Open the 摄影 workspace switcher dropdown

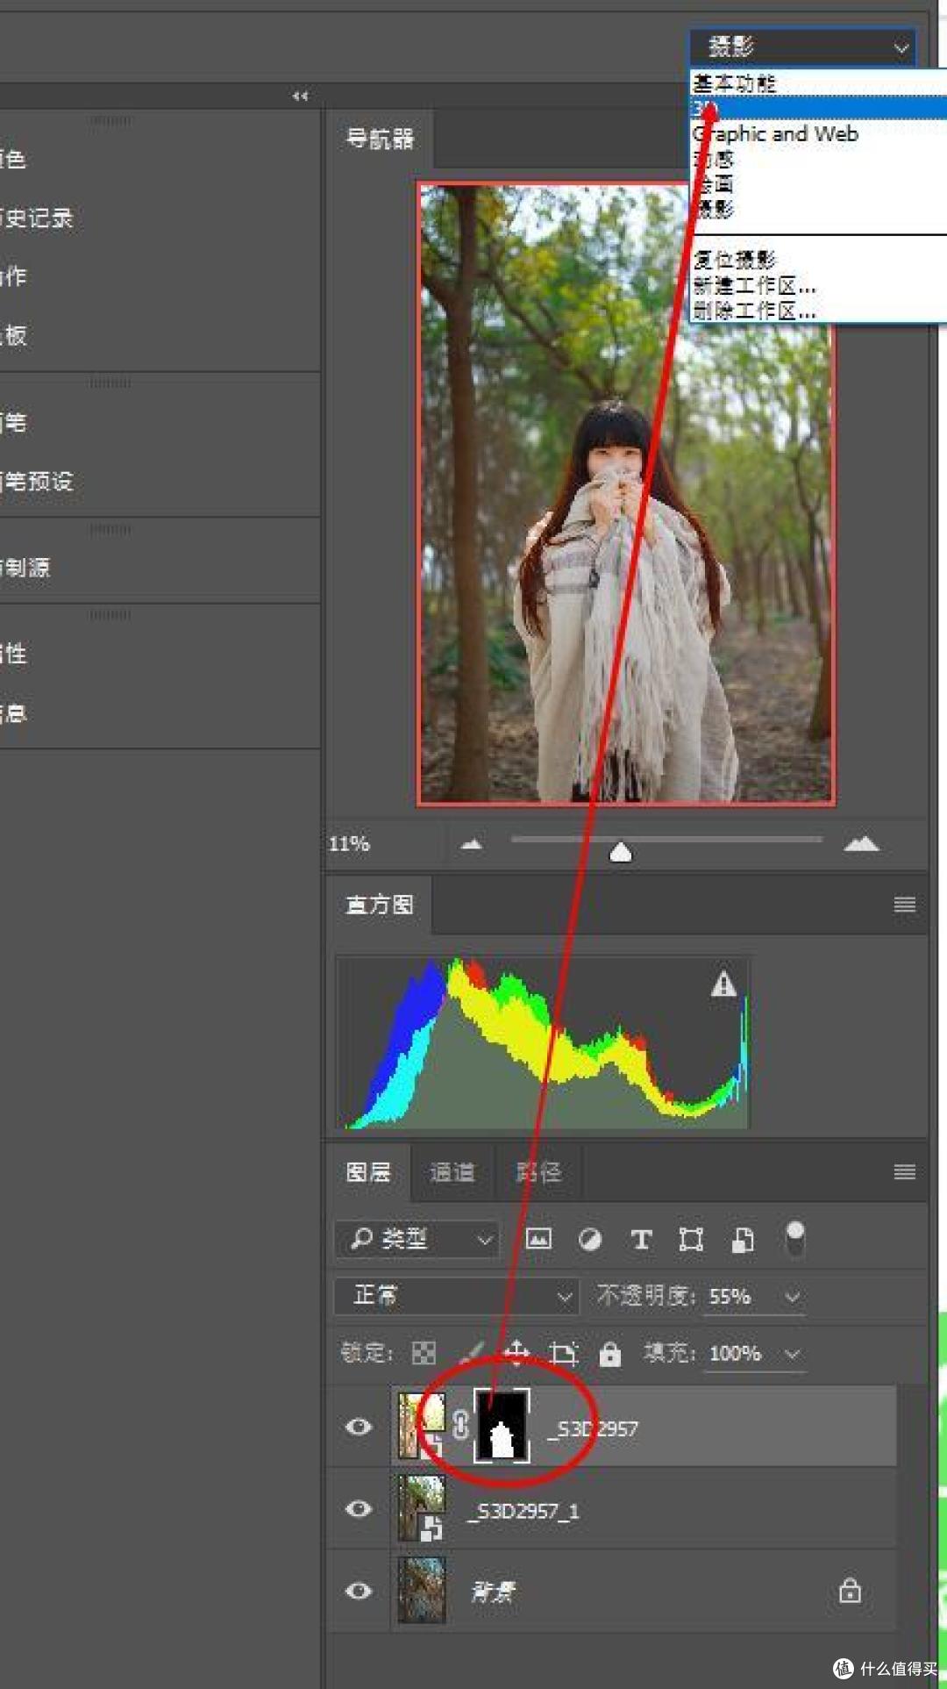click(802, 47)
